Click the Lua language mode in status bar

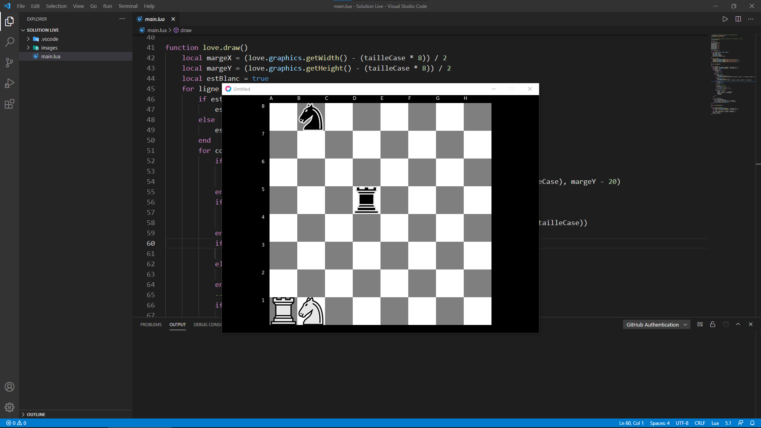(715, 423)
